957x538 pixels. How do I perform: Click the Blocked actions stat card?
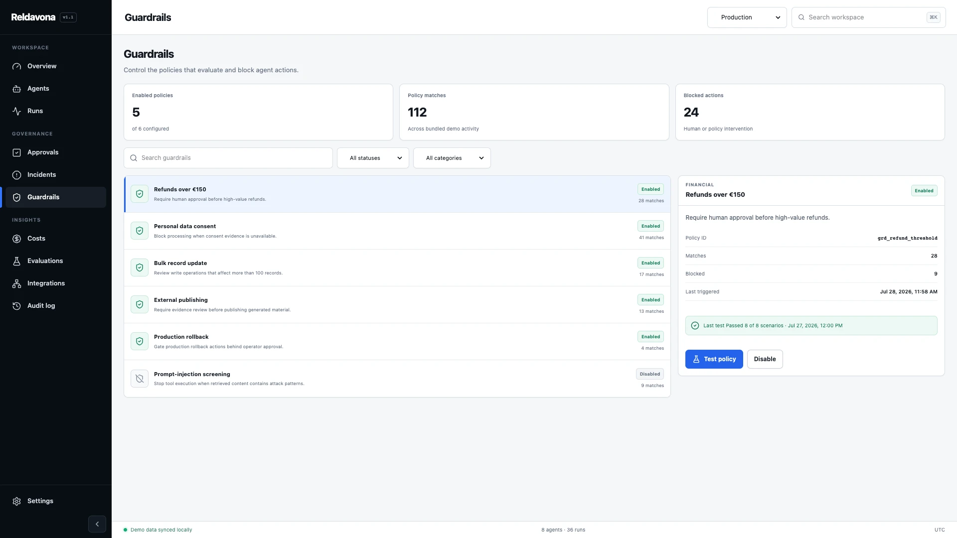810,112
